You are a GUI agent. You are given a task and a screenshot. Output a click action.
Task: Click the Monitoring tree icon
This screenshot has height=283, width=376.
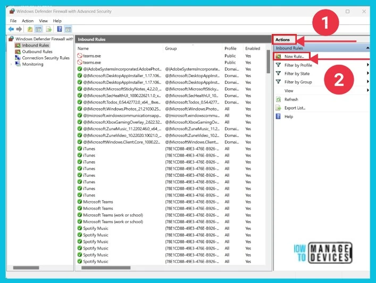point(18,64)
